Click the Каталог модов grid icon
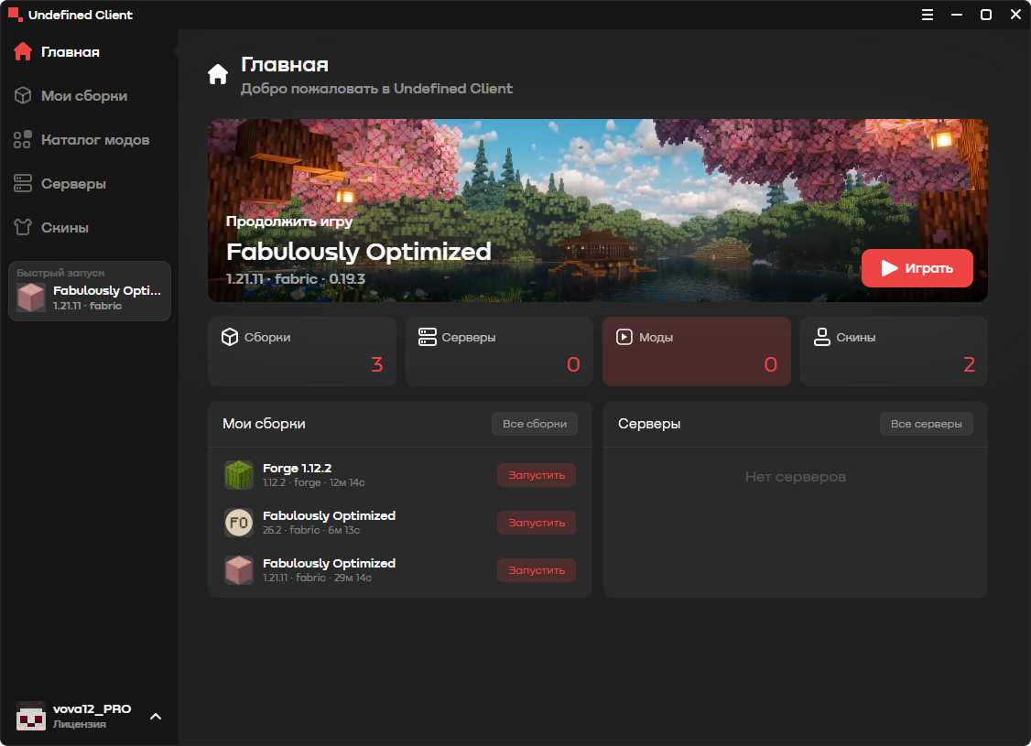This screenshot has height=746, width=1031. (23, 139)
